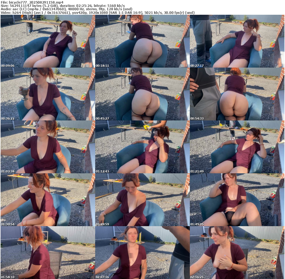Open the thumbnail stamped 00:27:17
The image size is (285, 279).
pos(237,41)
